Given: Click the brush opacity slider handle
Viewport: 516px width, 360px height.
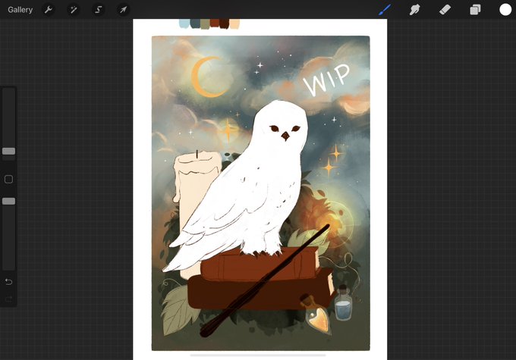Looking at the screenshot, I should [9, 201].
